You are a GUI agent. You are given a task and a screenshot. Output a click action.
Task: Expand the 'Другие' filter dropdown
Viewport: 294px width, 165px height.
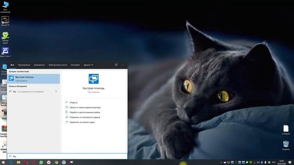[x=88, y=65]
